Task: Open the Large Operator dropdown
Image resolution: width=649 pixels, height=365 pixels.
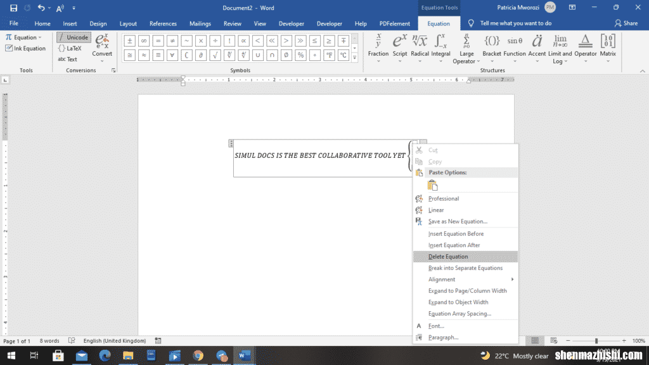Action: click(x=466, y=49)
